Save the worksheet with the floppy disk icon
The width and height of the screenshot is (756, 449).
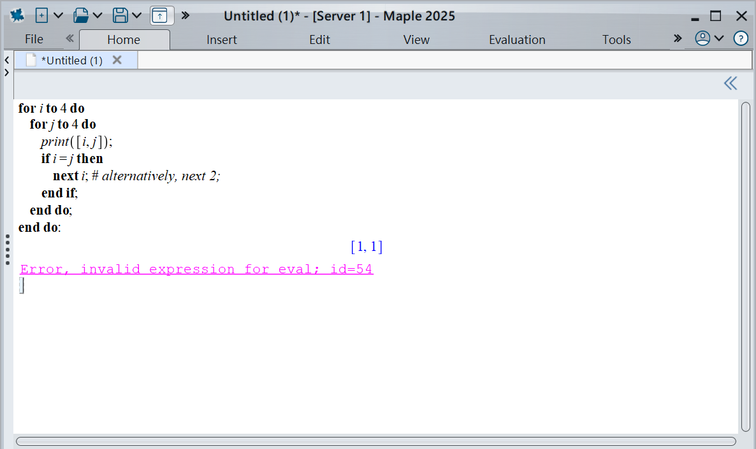[x=119, y=15]
